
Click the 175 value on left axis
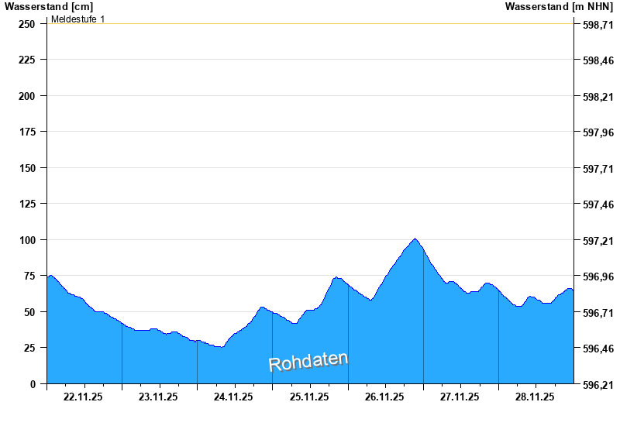[x=27, y=132]
